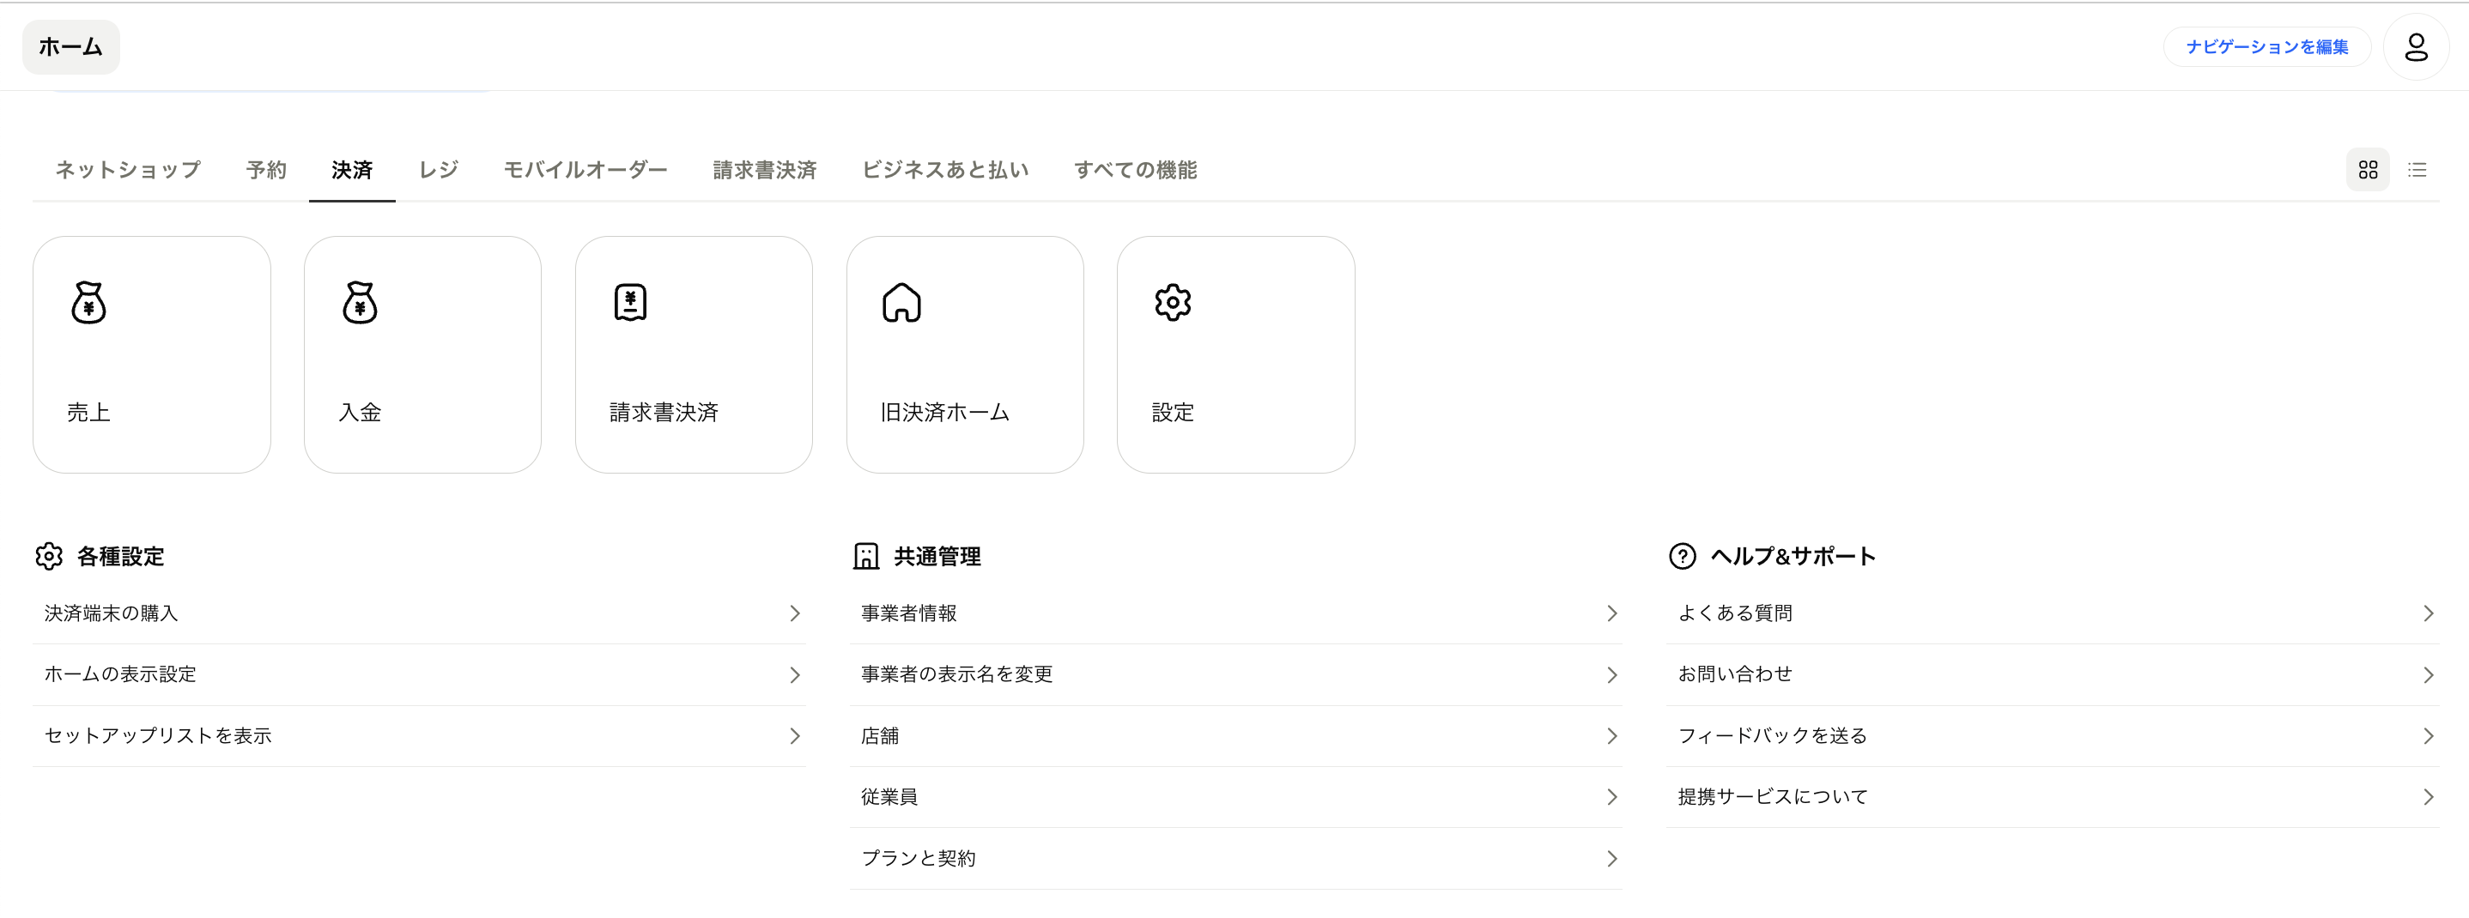2469x918 pixels.
Task: Click chevron on セットアップリストを表示 row
Action: pos(795,736)
